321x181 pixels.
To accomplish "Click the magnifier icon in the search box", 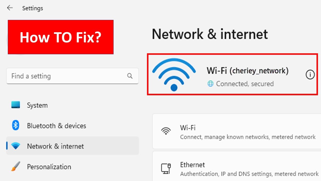I will click(130, 76).
